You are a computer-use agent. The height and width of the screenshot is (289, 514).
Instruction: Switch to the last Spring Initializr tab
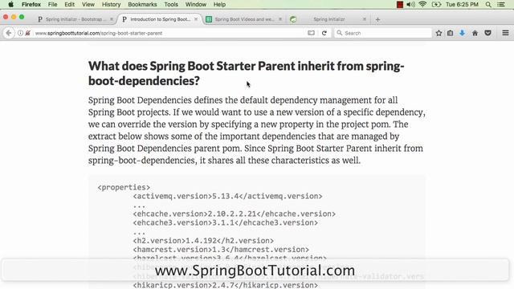(x=328, y=19)
